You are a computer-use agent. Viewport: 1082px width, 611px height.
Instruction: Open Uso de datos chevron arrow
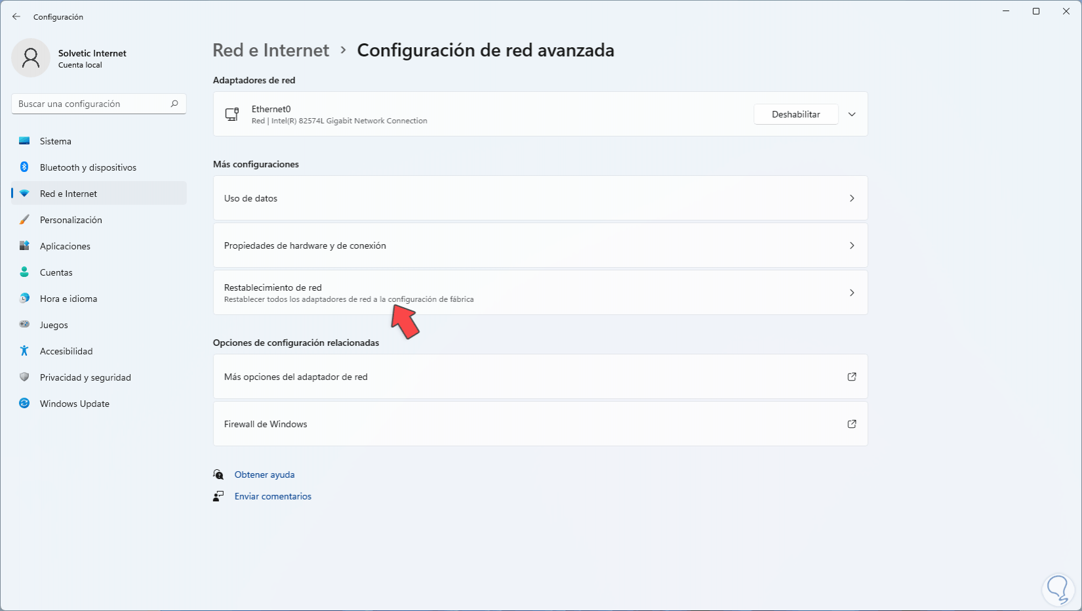tap(852, 198)
